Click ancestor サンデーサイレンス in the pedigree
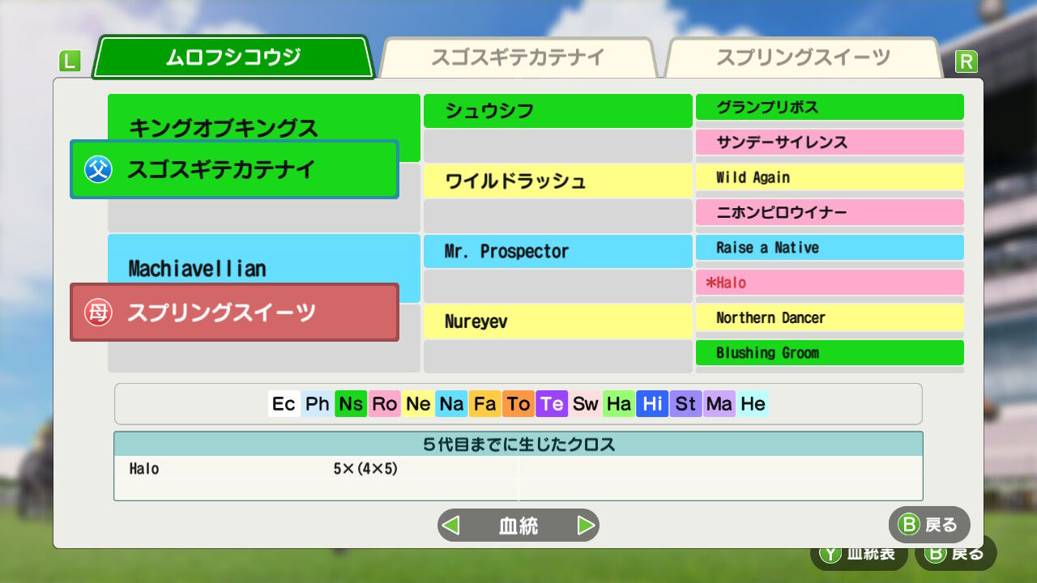This screenshot has width=1037, height=583. click(x=830, y=142)
